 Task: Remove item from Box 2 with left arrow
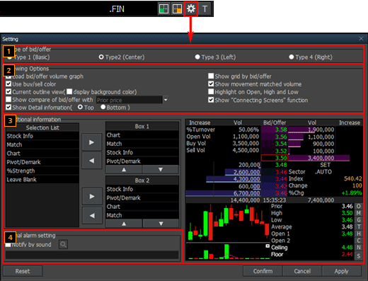tap(92, 215)
